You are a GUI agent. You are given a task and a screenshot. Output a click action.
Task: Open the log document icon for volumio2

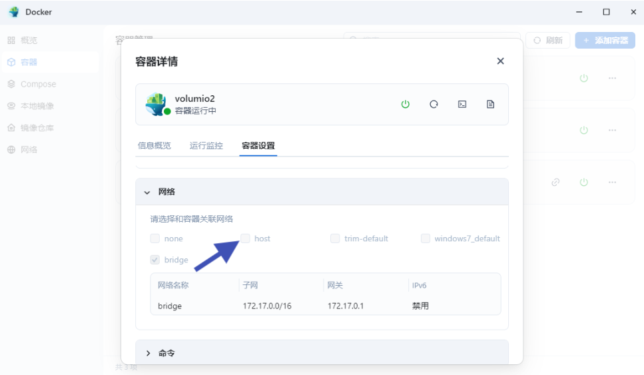click(491, 105)
